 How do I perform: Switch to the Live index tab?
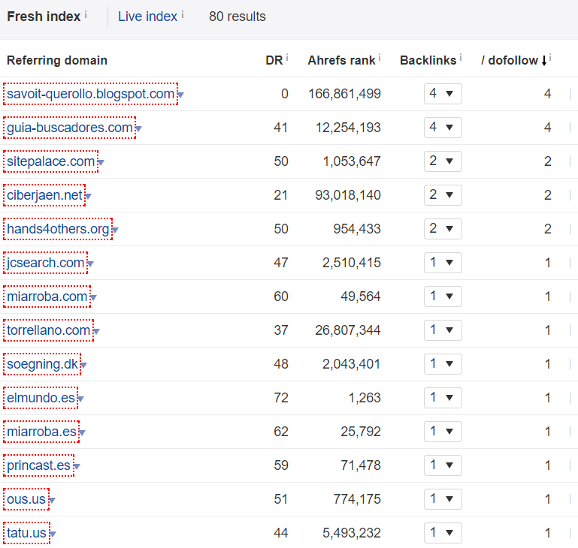(x=147, y=17)
